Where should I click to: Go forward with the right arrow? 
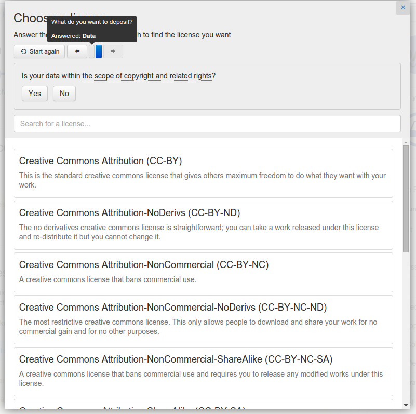click(113, 51)
